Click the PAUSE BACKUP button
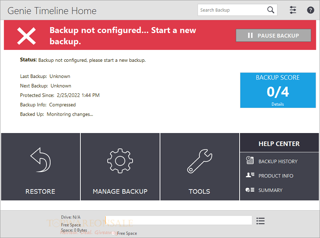 tap(274, 35)
